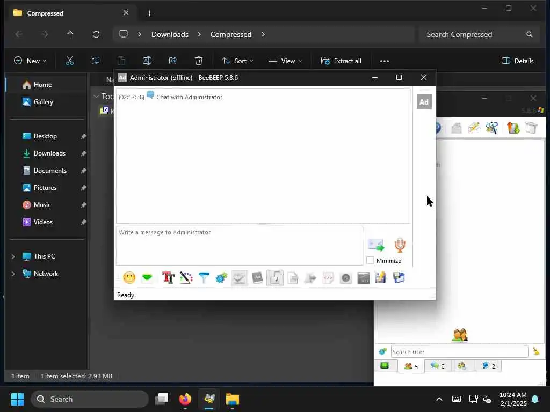Image resolution: width=550 pixels, height=412 pixels.
Task: Open chat settings via the blue gear icon
Action: [x=221, y=278]
